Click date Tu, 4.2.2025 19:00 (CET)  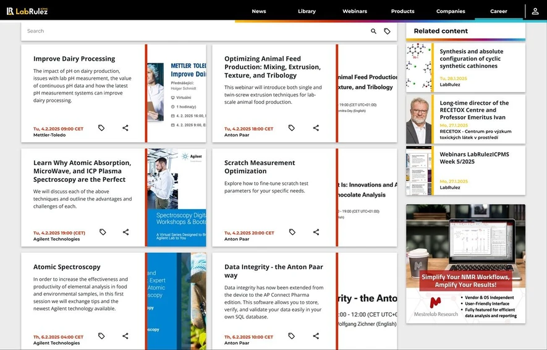[59, 233]
